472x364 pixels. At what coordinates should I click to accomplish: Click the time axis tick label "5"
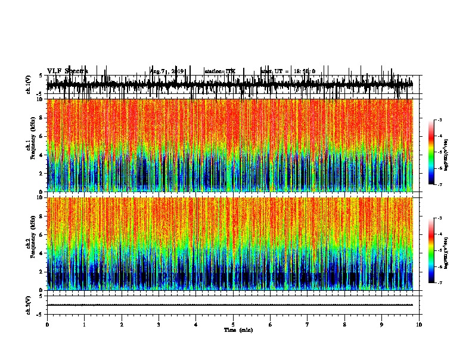coord(233,325)
